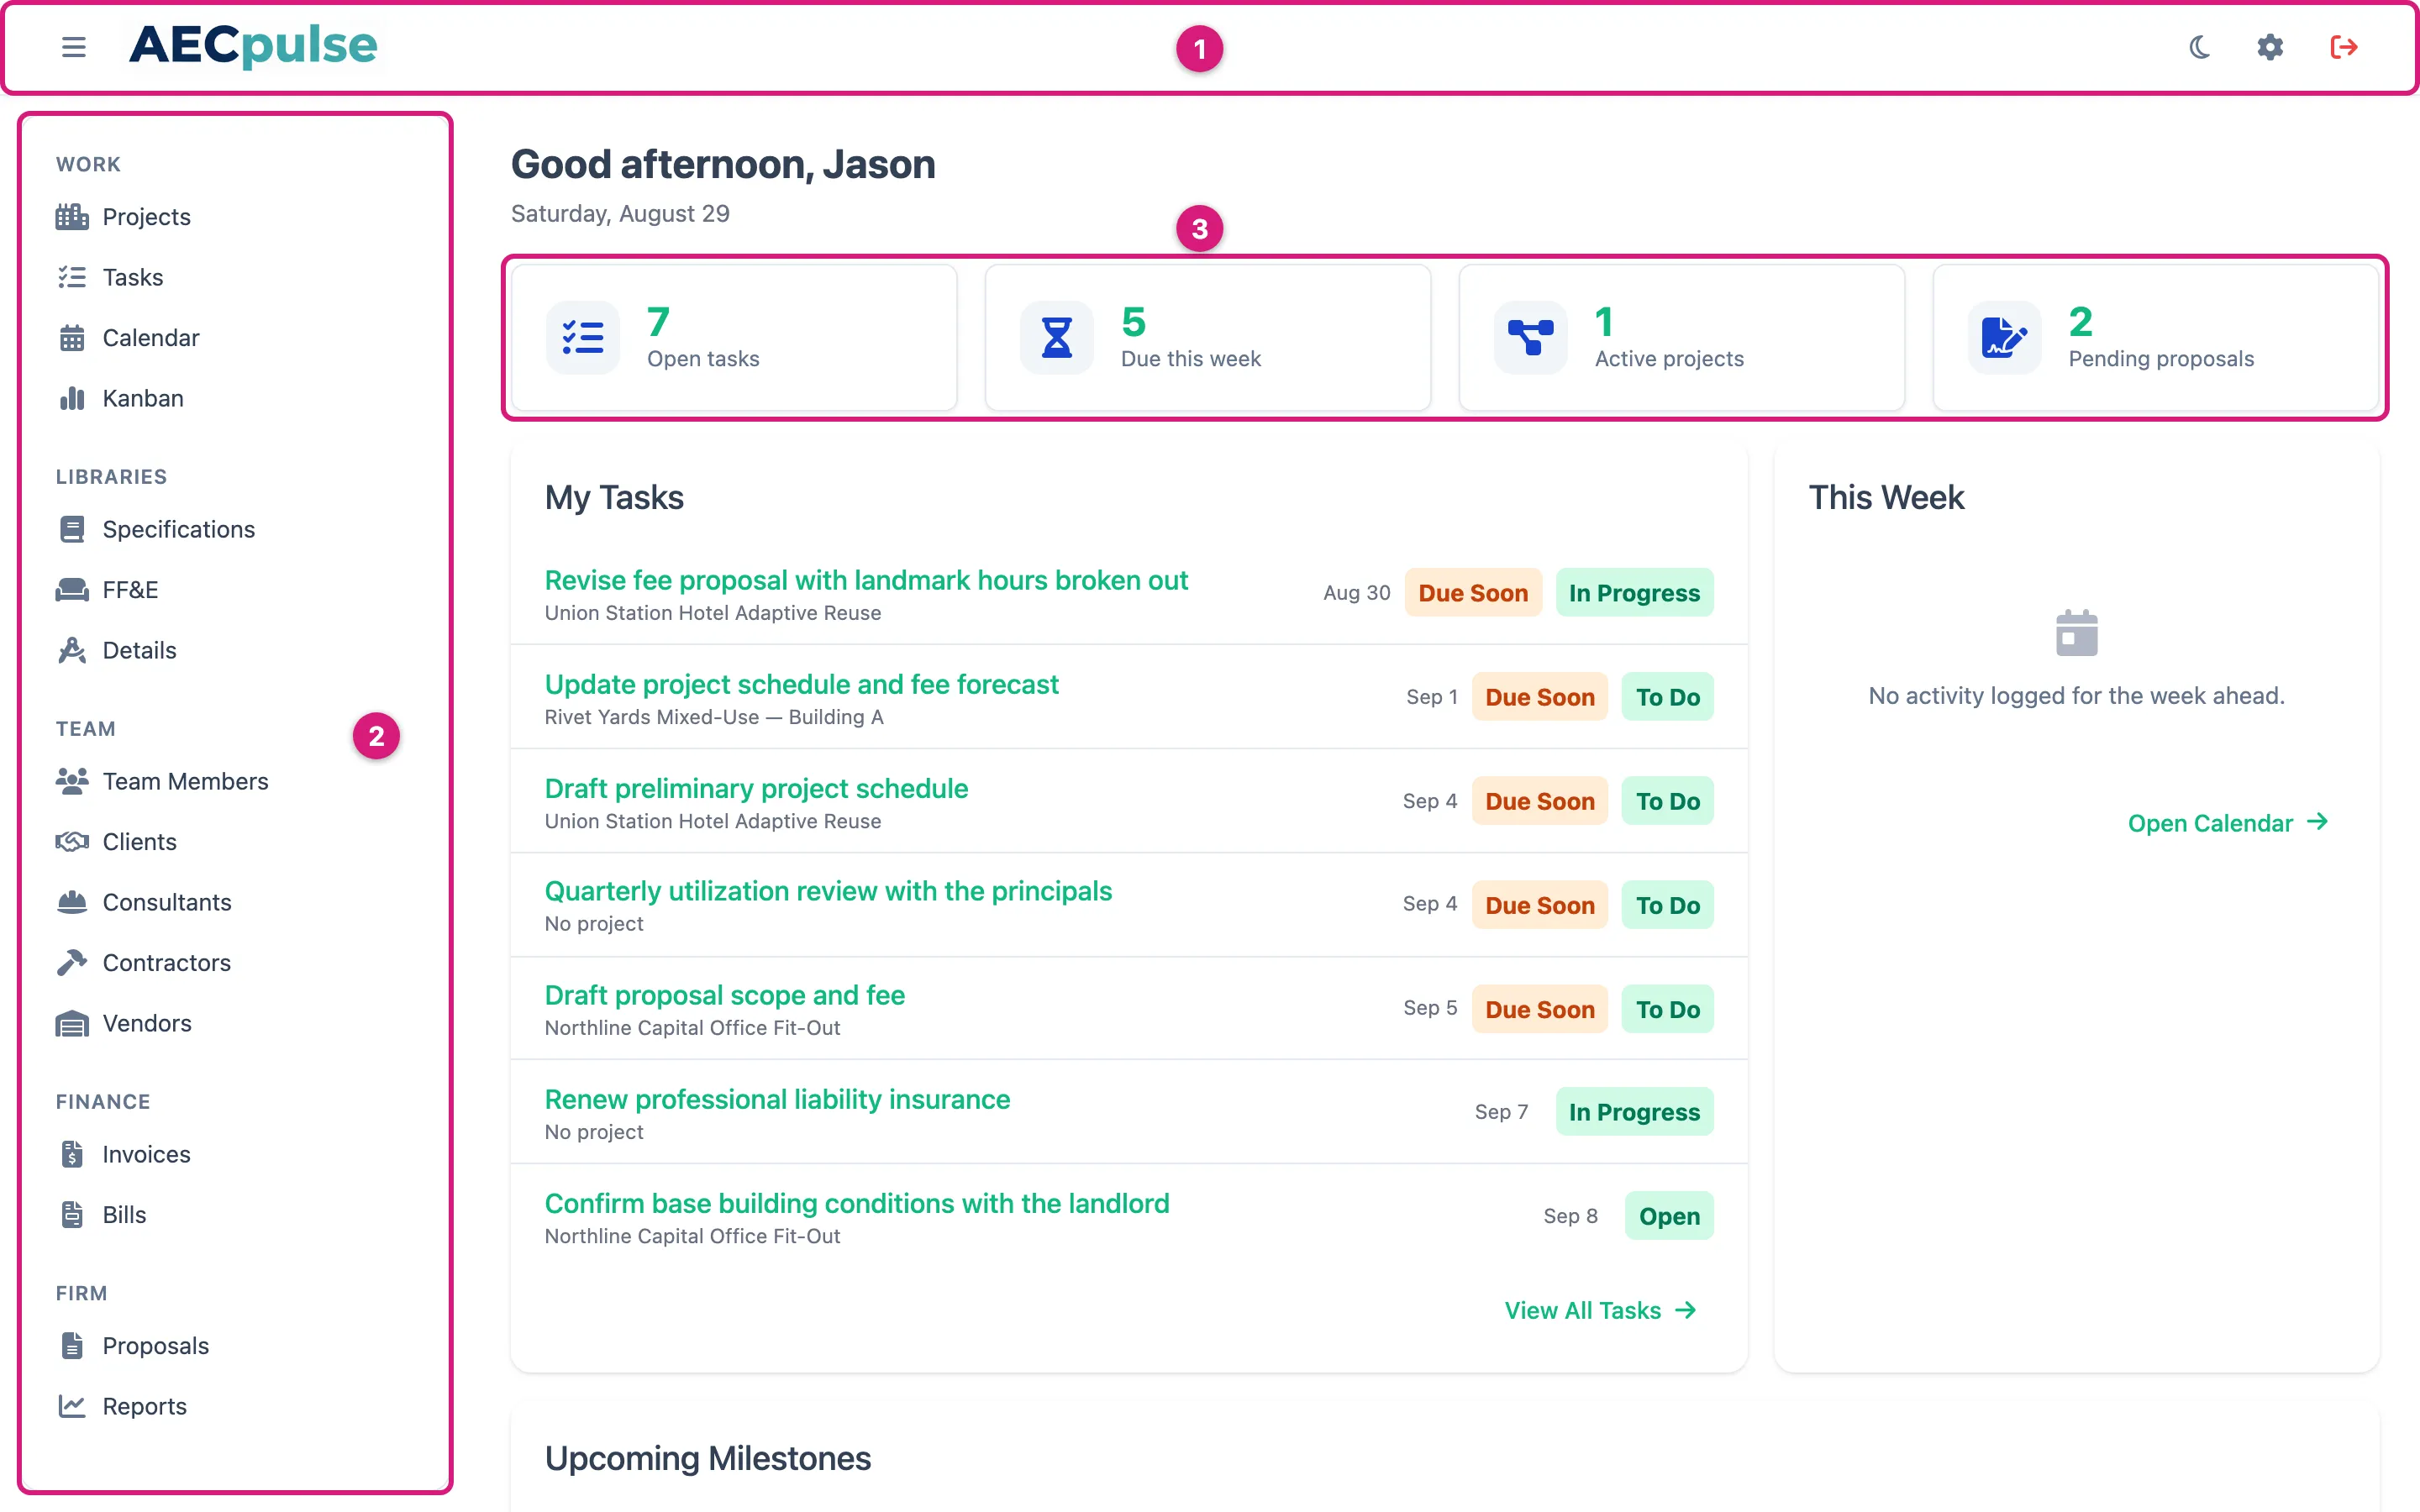Click the AECpulse logo
The image size is (2420, 1512).
click(x=254, y=45)
